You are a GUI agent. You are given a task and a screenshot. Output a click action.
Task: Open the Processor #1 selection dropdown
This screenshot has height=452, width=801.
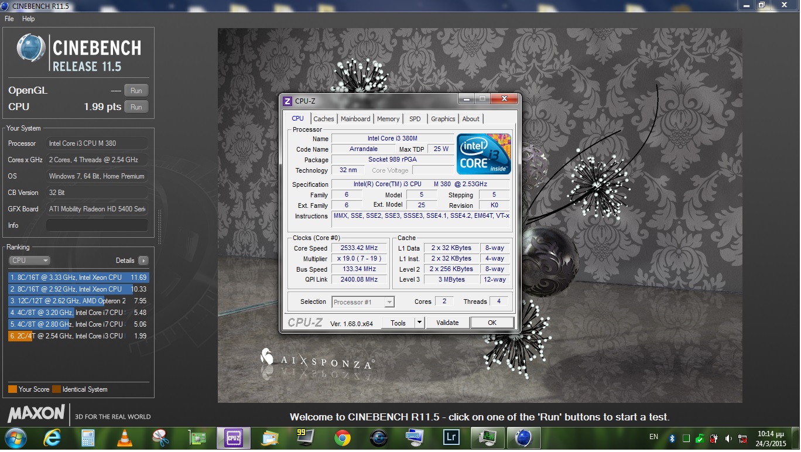point(363,302)
